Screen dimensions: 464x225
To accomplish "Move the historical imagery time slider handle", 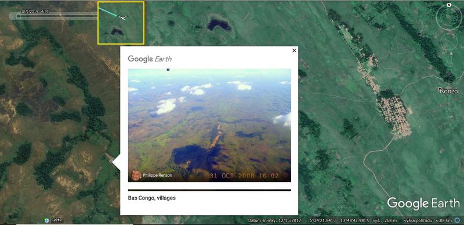I will (x=19, y=16).
